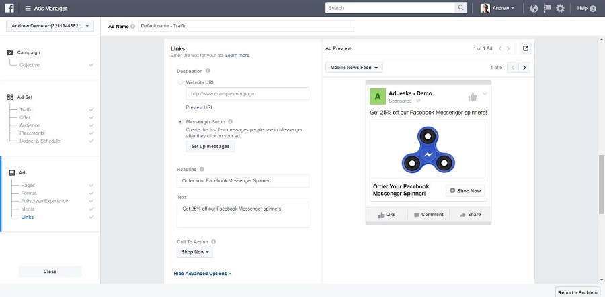
Task: Click the Headline text field
Action: (x=243, y=181)
